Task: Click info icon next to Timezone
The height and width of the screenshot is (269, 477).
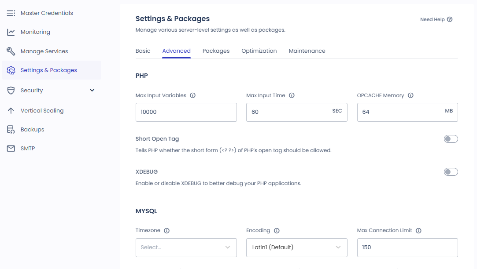Action: pyautogui.click(x=166, y=231)
